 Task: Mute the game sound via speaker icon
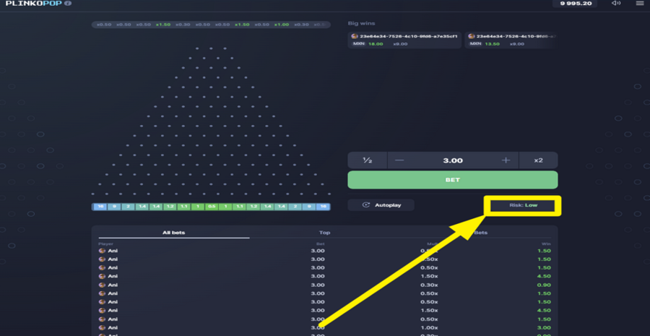pyautogui.click(x=616, y=4)
